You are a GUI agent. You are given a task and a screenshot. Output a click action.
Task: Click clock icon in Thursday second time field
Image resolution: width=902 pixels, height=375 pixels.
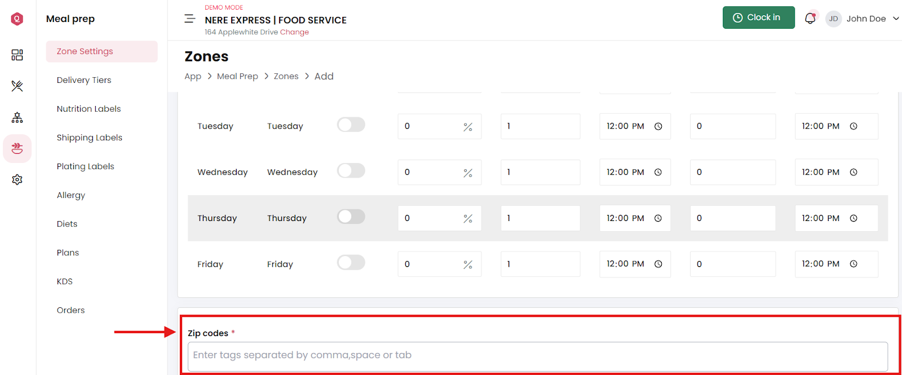tap(854, 218)
